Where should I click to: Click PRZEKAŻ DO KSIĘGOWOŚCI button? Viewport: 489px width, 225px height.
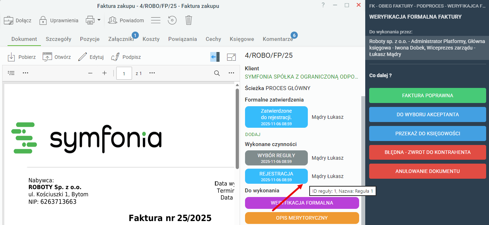tap(428, 133)
